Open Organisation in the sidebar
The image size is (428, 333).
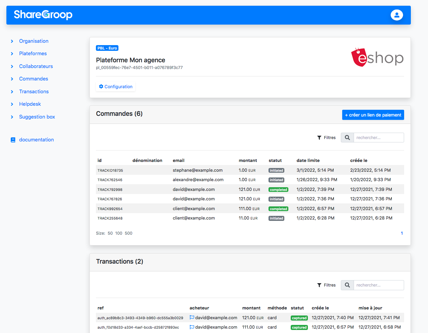click(34, 41)
